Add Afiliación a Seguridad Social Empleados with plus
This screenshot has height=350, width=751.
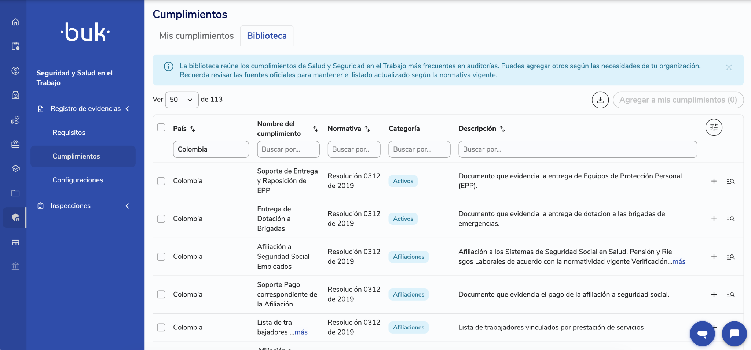coord(714,257)
